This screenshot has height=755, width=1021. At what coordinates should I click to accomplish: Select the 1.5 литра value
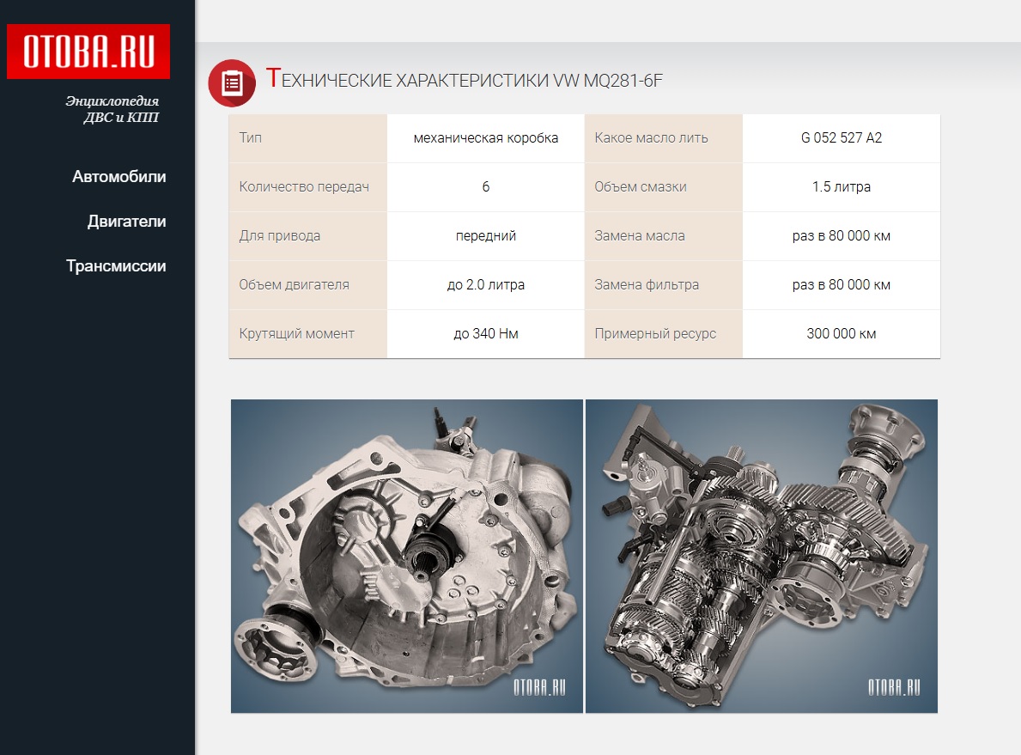[842, 187]
